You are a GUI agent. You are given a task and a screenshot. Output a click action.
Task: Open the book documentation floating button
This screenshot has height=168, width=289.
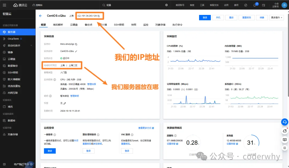pos(285,140)
